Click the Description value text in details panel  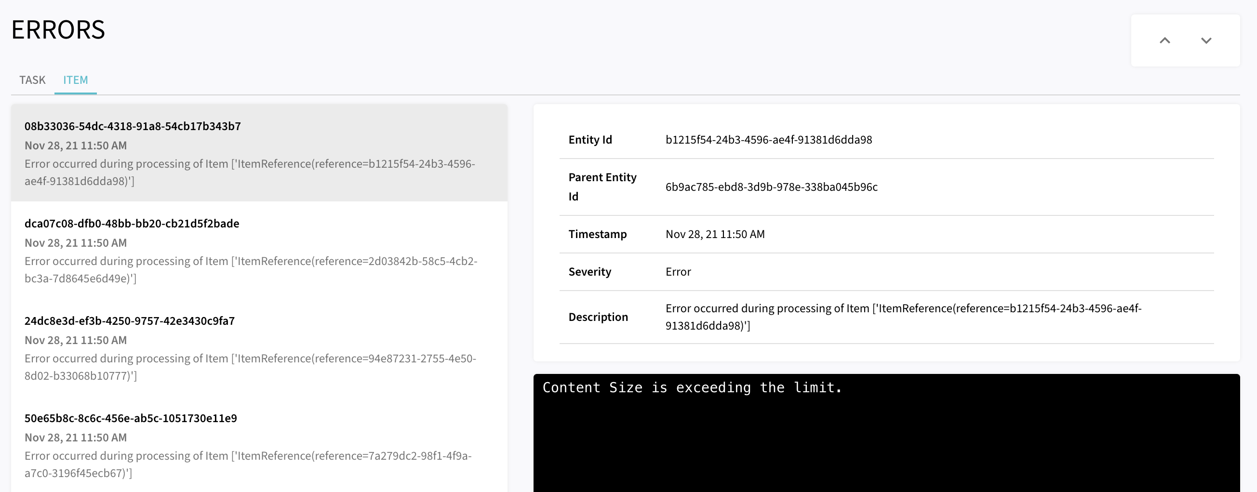pyautogui.click(x=903, y=317)
